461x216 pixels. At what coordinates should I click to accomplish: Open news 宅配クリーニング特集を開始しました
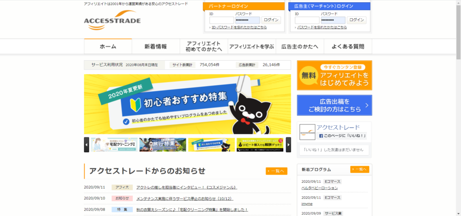tap(192, 210)
